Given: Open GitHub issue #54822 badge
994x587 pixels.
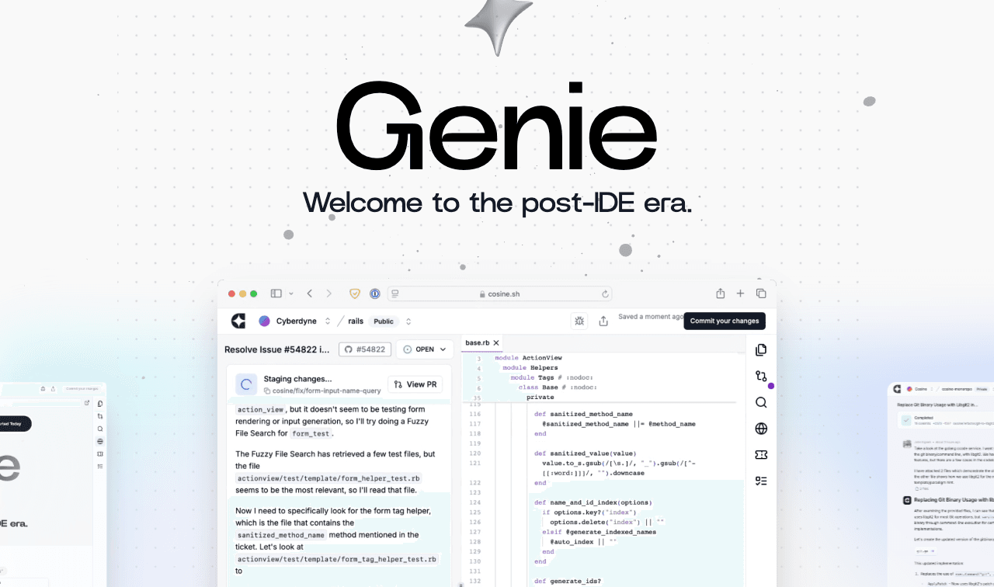Looking at the screenshot, I should click(x=363, y=349).
